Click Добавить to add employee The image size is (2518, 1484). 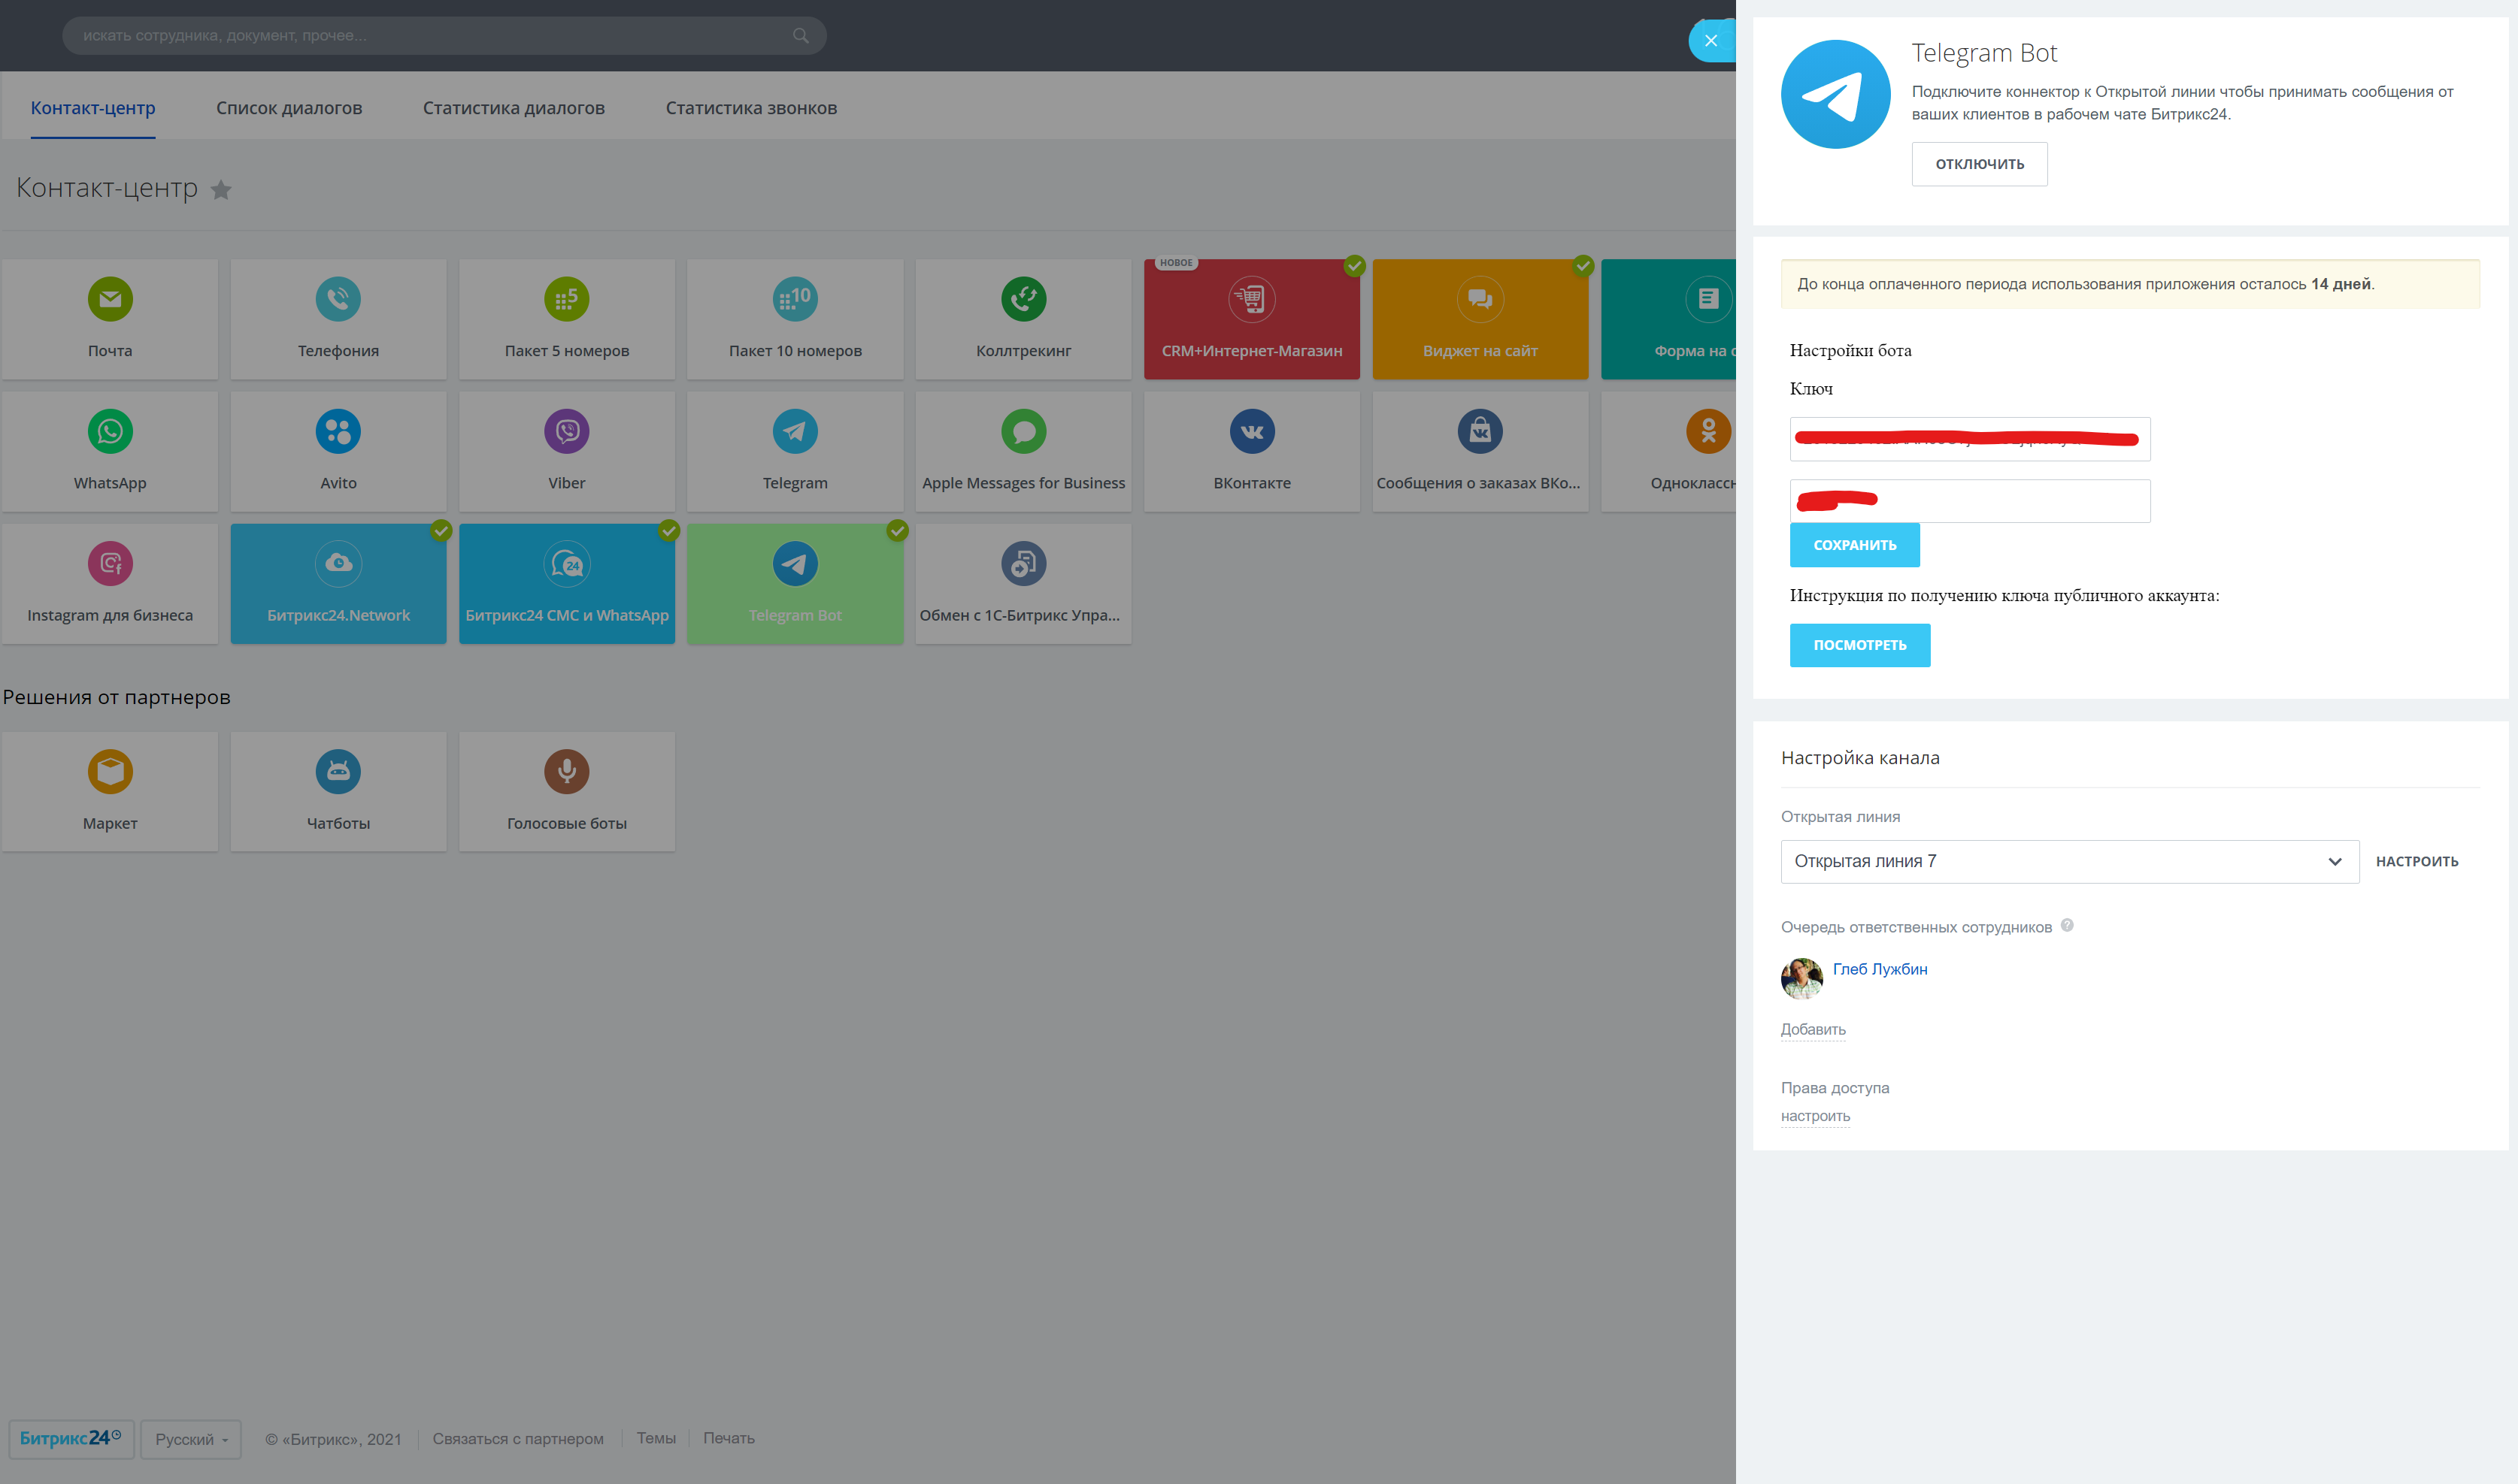coord(1813,1029)
